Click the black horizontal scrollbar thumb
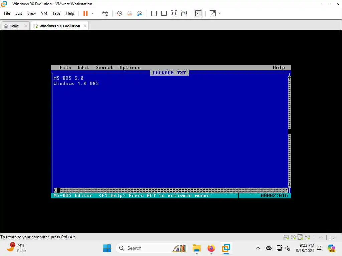 click(x=58, y=190)
